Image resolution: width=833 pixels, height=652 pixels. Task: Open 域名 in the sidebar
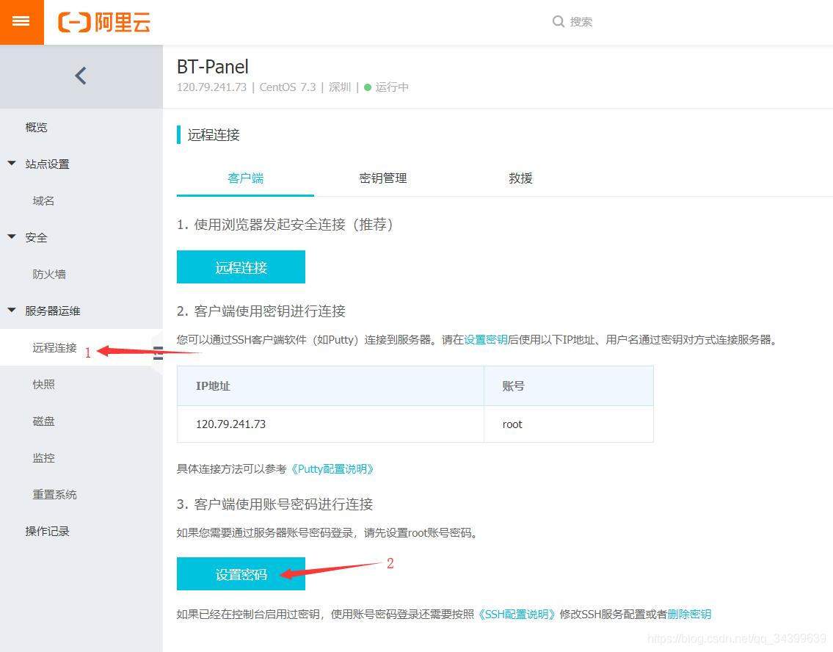43,201
